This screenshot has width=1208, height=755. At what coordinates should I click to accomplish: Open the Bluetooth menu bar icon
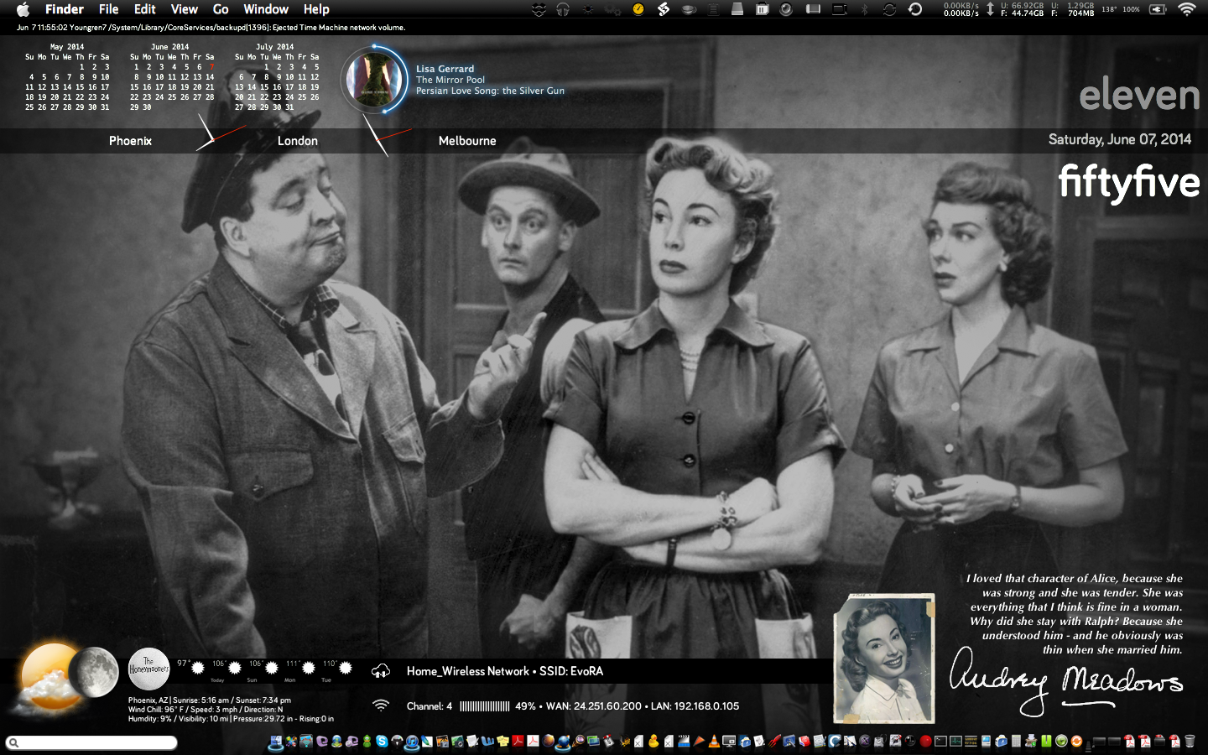[864, 9]
